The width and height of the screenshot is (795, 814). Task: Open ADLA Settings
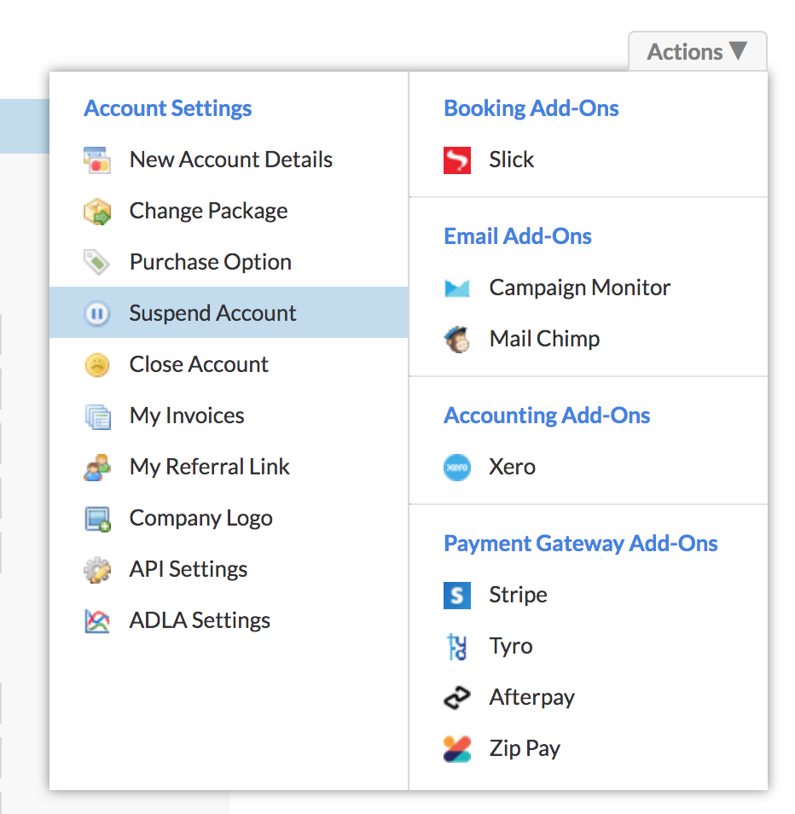click(229, 620)
